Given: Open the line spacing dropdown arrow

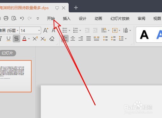Looking at the screenshot, I should point(126,39).
